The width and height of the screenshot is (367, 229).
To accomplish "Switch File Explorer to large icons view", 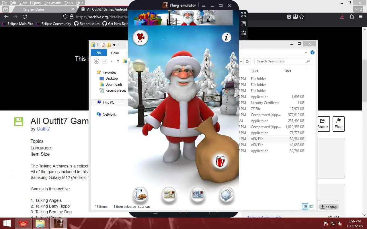I will 311,207.
